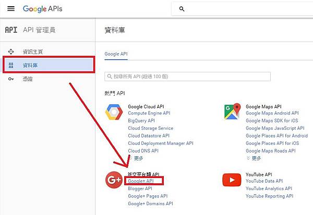Open BigQuery API link
Image resolution: width=313 pixels, height=215 pixels.
tap(141, 121)
